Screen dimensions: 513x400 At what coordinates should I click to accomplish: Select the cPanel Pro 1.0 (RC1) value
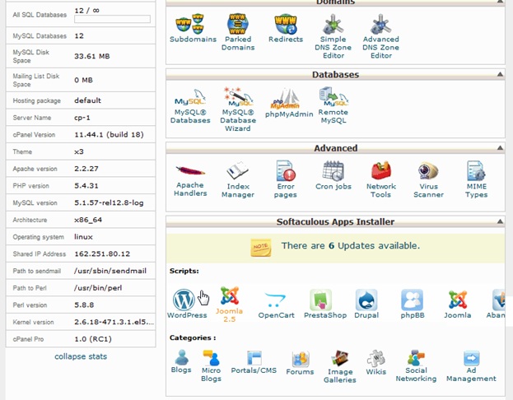(x=93, y=339)
